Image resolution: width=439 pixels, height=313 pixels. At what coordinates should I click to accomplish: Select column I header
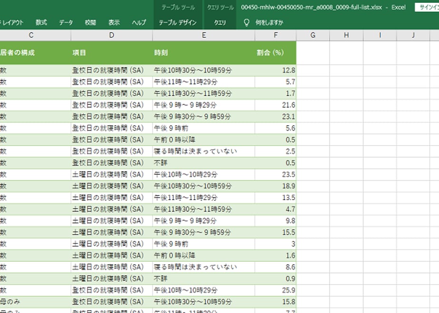(x=380, y=35)
